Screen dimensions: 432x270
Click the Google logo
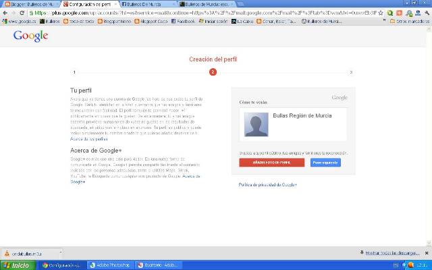point(30,36)
